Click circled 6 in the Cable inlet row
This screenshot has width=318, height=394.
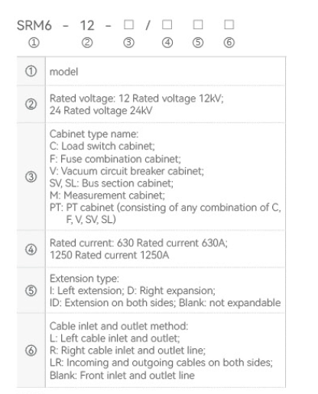point(31,350)
